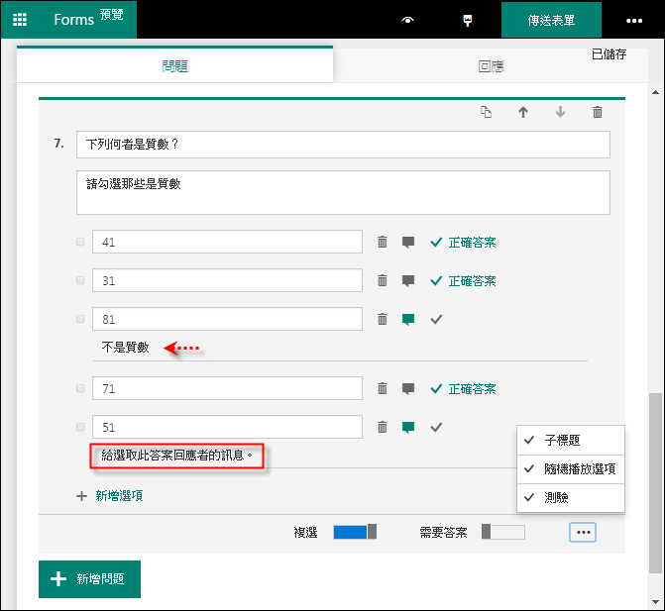This screenshot has width=665, height=611.
Task: Tick the checkbox beside option 81
Action: (x=80, y=319)
